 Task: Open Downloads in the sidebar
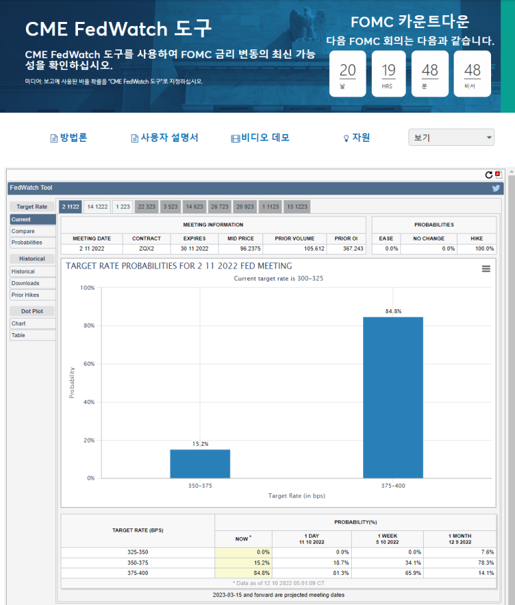[33, 283]
